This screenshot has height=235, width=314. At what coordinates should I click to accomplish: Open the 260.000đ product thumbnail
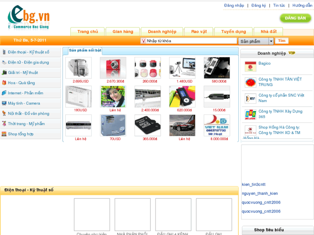click(148, 68)
